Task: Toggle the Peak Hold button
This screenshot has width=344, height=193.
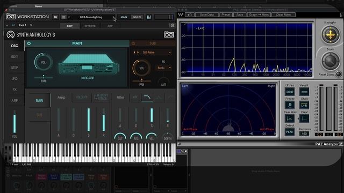Action: tap(290, 118)
